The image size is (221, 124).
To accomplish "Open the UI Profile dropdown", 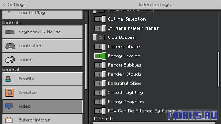I will click(x=154, y=123).
